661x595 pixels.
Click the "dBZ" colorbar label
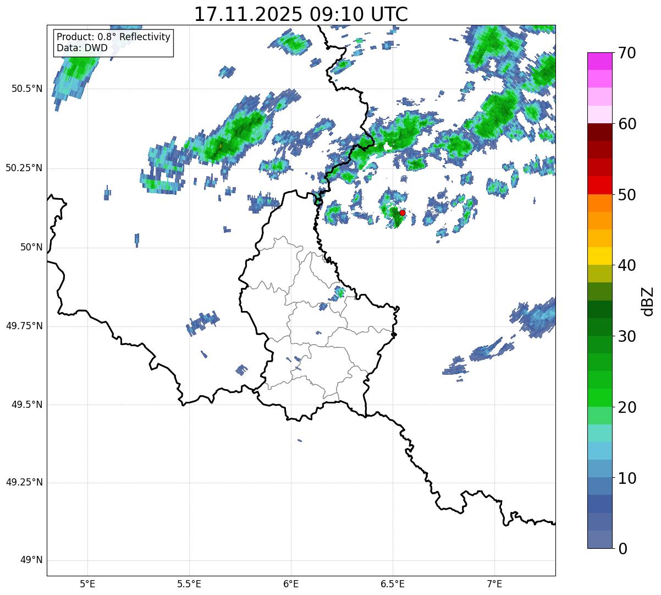click(x=648, y=301)
